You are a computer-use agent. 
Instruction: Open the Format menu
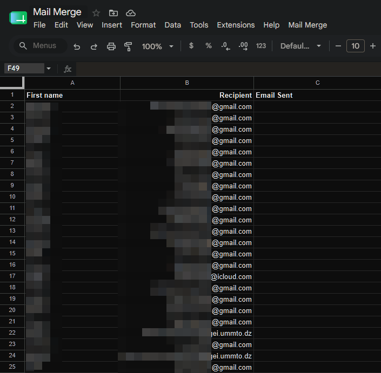pos(143,25)
